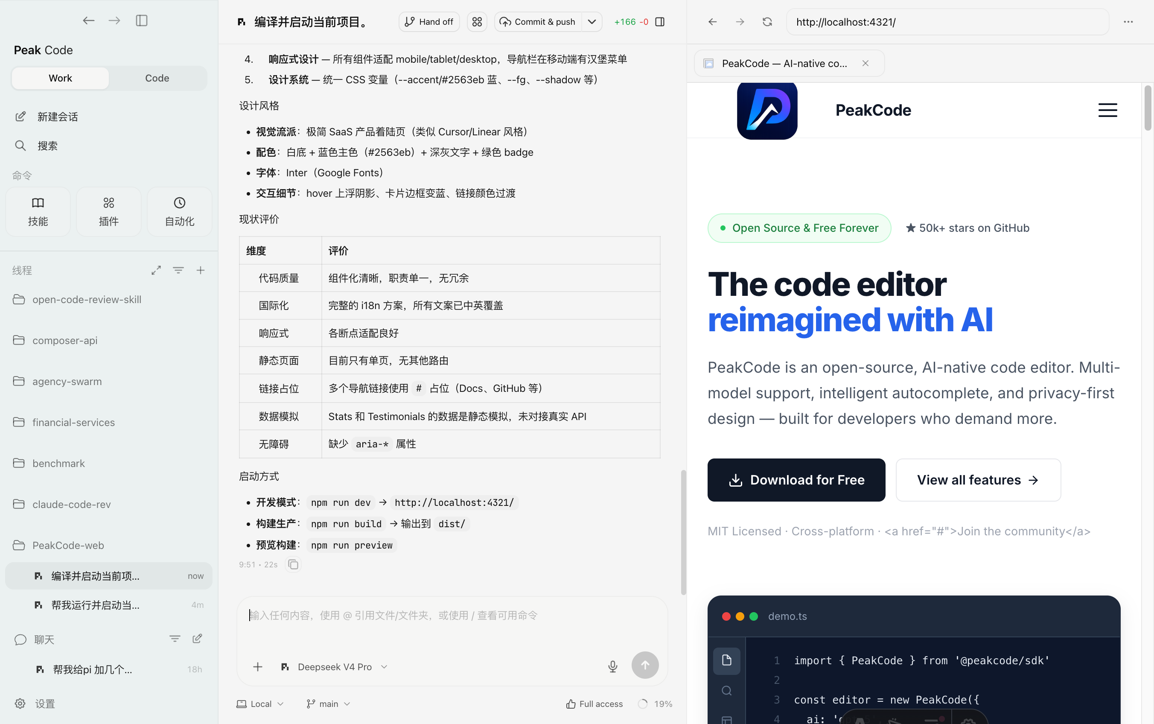Viewport: 1154px width, 724px height.
Task: Expand the claude-code-rev folder
Action: (x=109, y=504)
